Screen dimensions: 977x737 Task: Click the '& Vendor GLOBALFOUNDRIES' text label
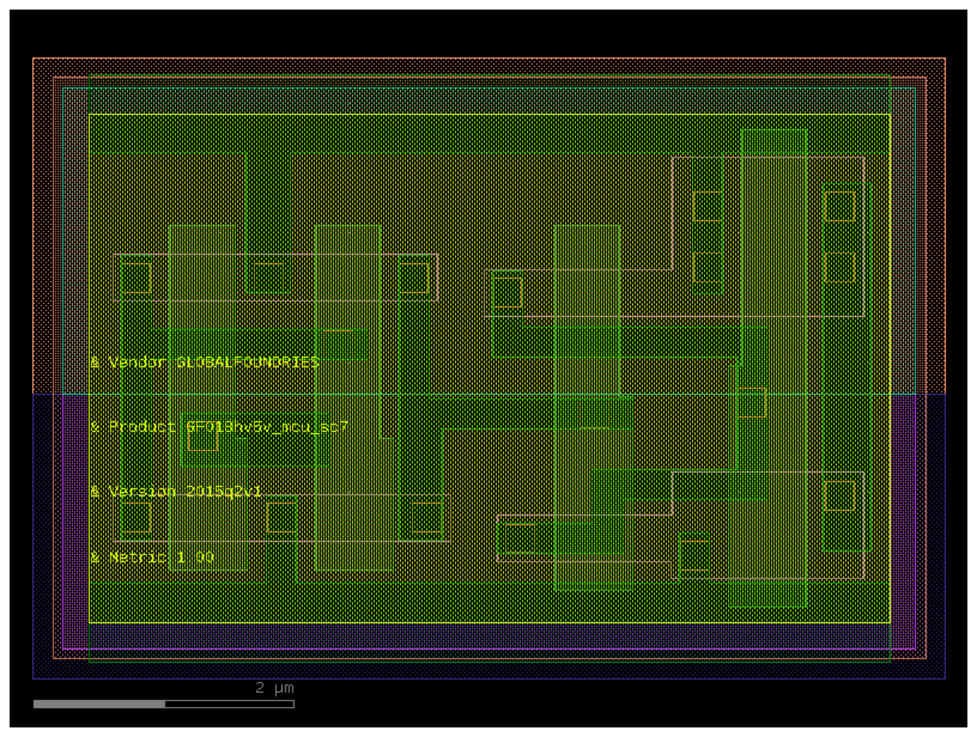(x=204, y=362)
